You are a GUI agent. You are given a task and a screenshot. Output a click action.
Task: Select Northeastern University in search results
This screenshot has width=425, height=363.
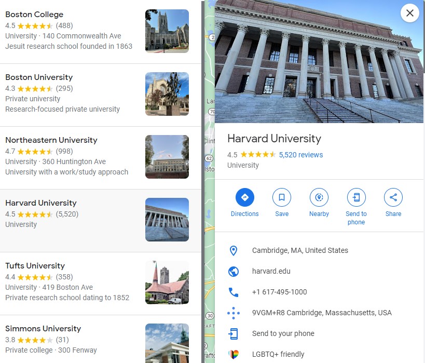(51, 140)
